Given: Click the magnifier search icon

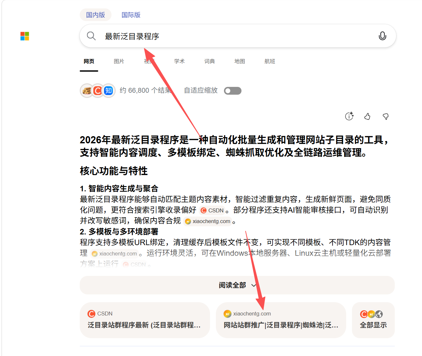Looking at the screenshot, I should coord(91,36).
